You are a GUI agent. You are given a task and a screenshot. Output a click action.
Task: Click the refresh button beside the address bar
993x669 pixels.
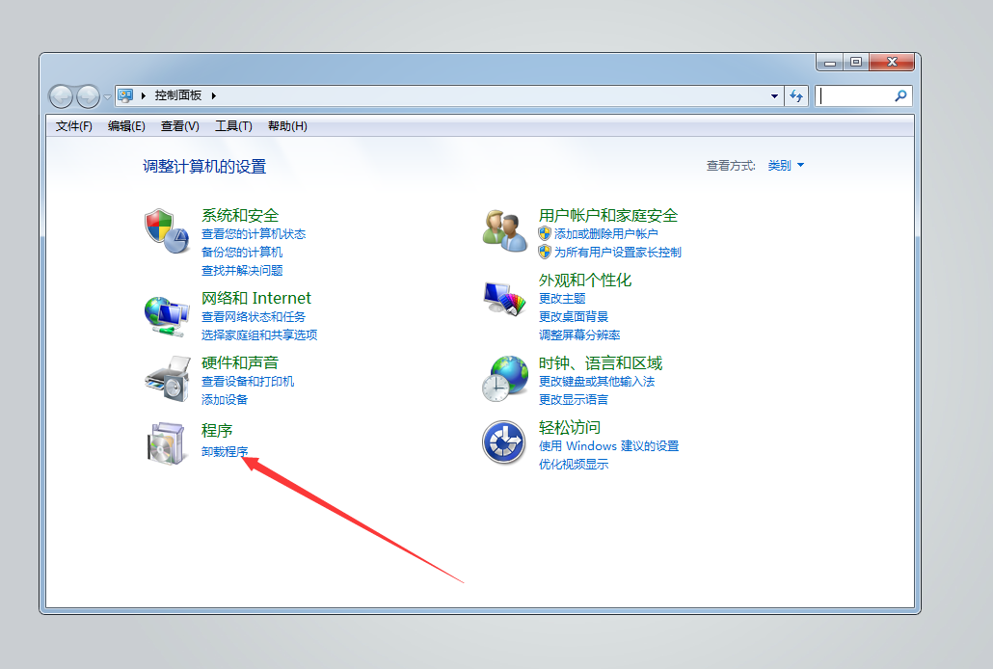[796, 95]
